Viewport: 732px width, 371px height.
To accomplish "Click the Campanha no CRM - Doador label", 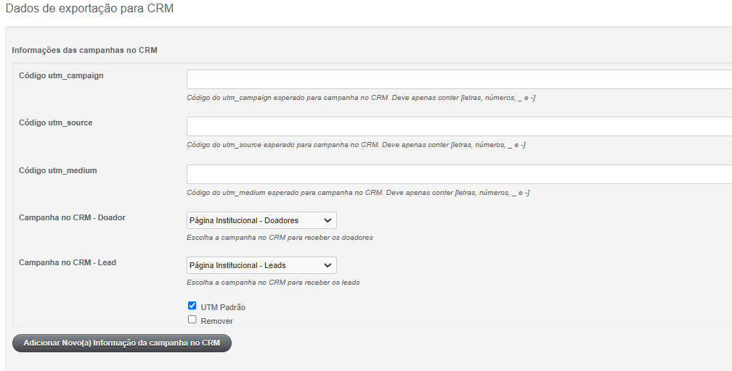I will (x=72, y=217).
